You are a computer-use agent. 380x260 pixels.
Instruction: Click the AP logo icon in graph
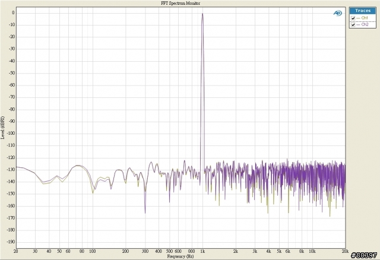[x=337, y=13]
